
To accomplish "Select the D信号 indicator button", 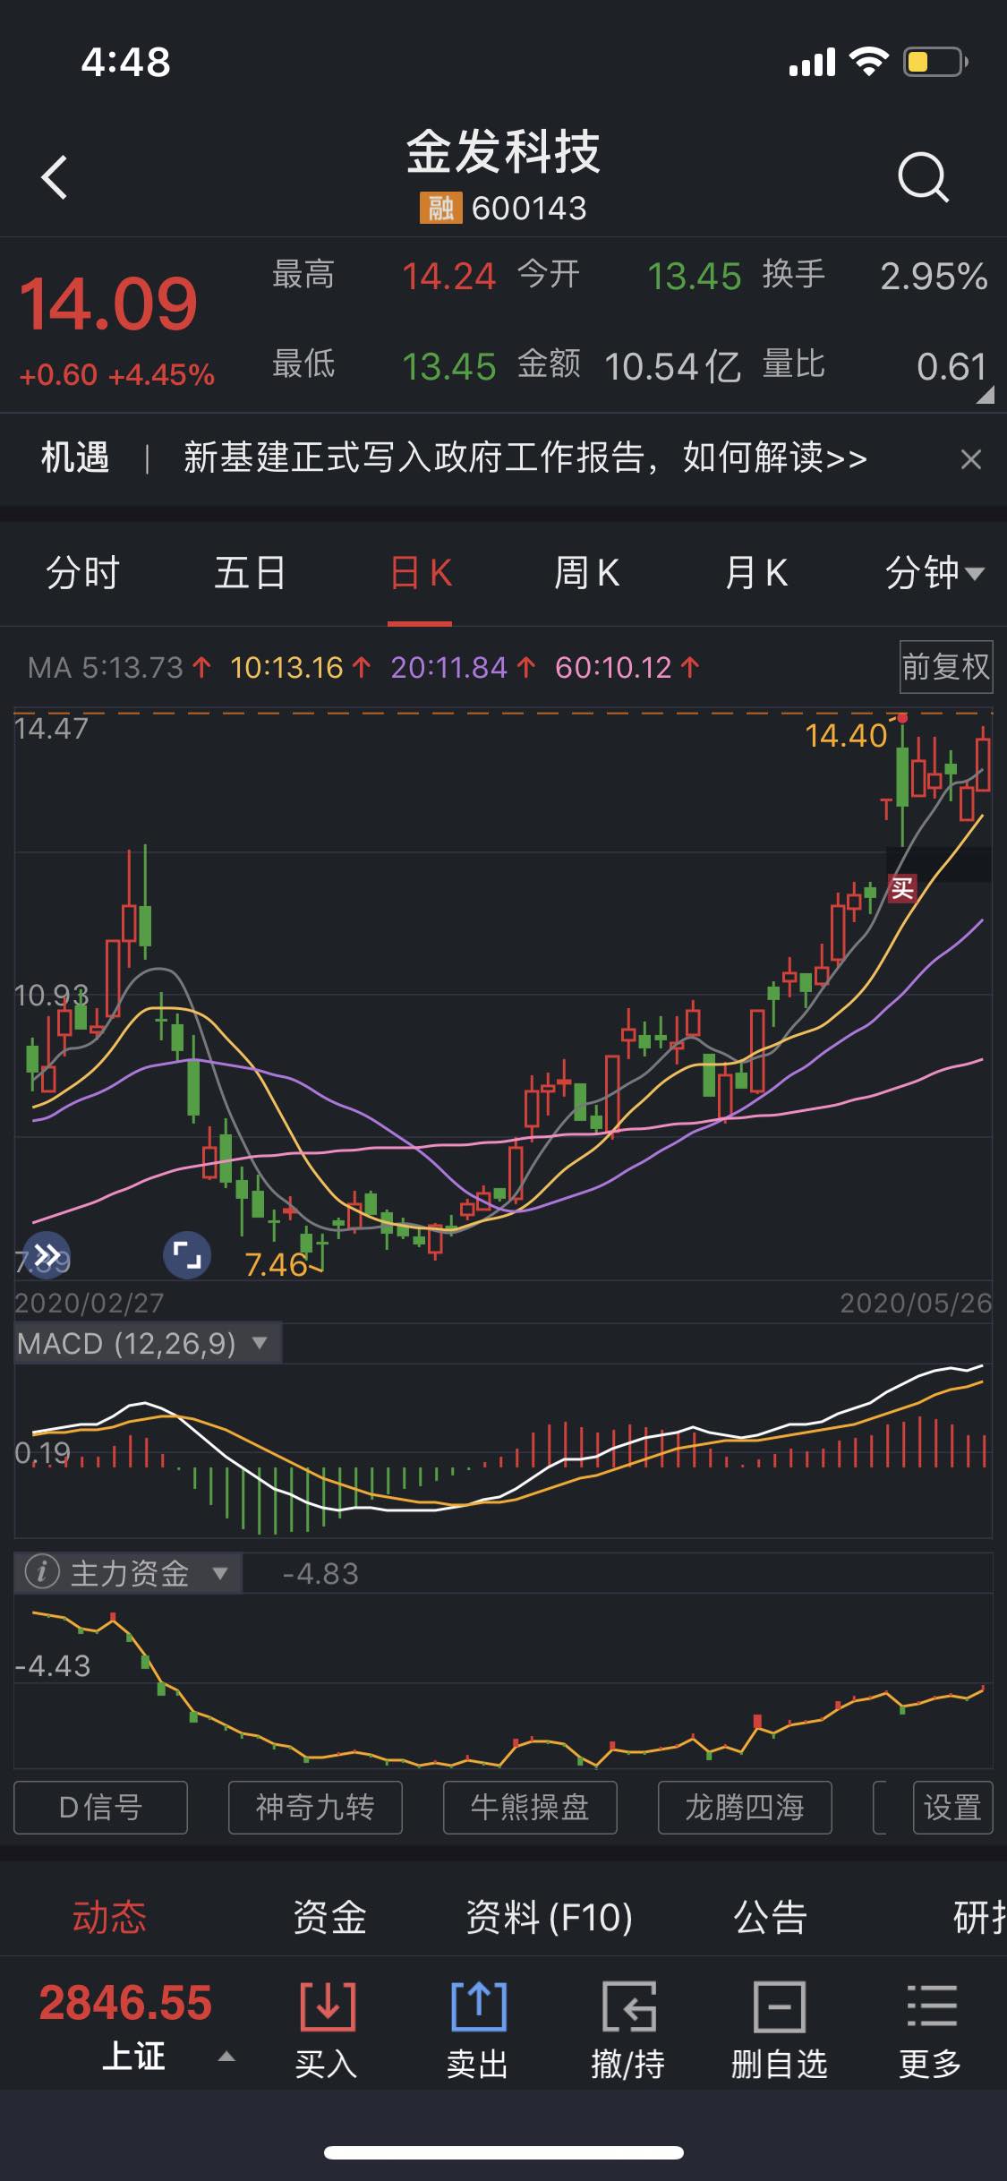I will click(100, 1808).
